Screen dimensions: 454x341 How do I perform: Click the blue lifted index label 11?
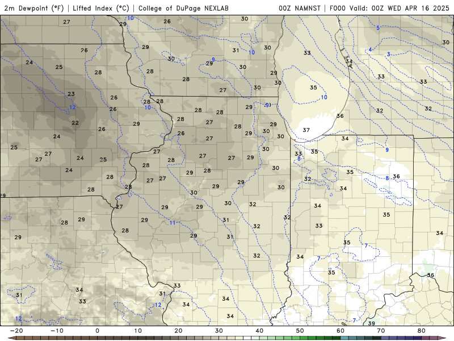pyautogui.click(x=173, y=223)
